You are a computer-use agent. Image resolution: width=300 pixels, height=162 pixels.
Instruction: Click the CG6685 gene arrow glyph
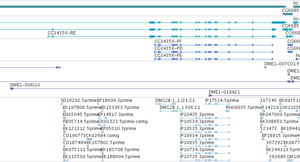click(287, 14)
